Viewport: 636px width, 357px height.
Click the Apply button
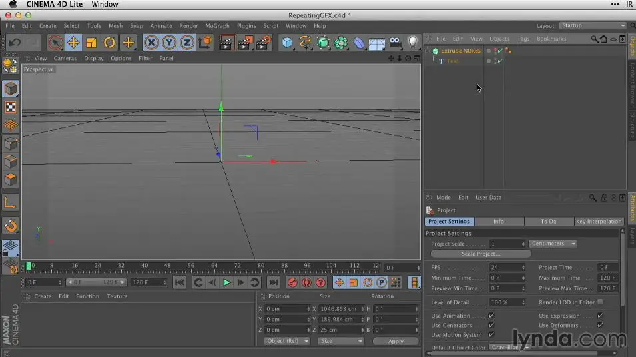tap(396, 341)
